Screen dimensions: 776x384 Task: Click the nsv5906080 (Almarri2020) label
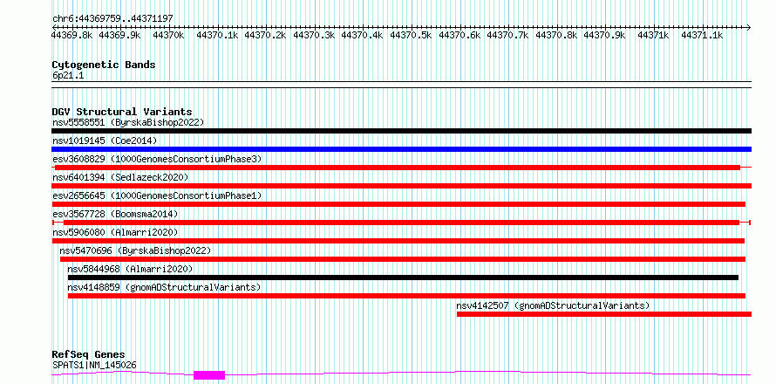[115, 232]
